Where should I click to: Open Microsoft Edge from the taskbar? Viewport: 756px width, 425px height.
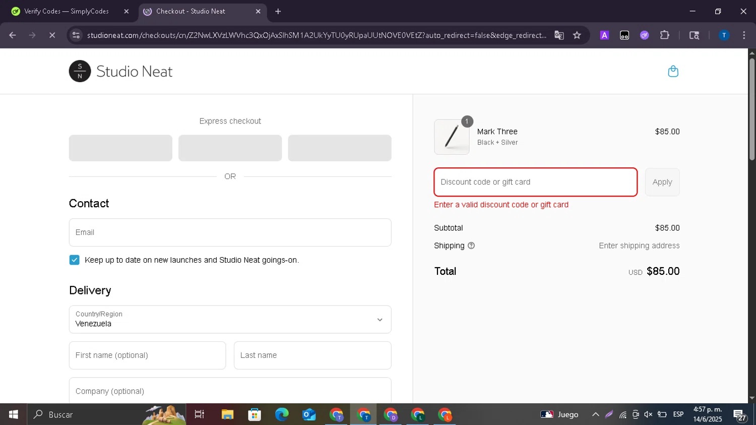[x=282, y=414]
